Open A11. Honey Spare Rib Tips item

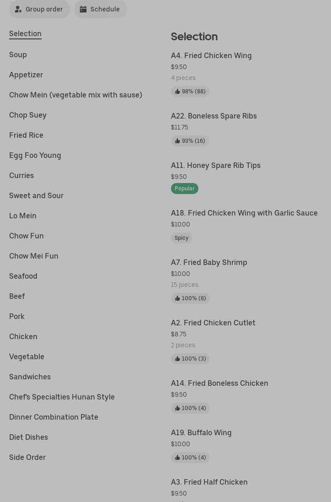(215, 165)
